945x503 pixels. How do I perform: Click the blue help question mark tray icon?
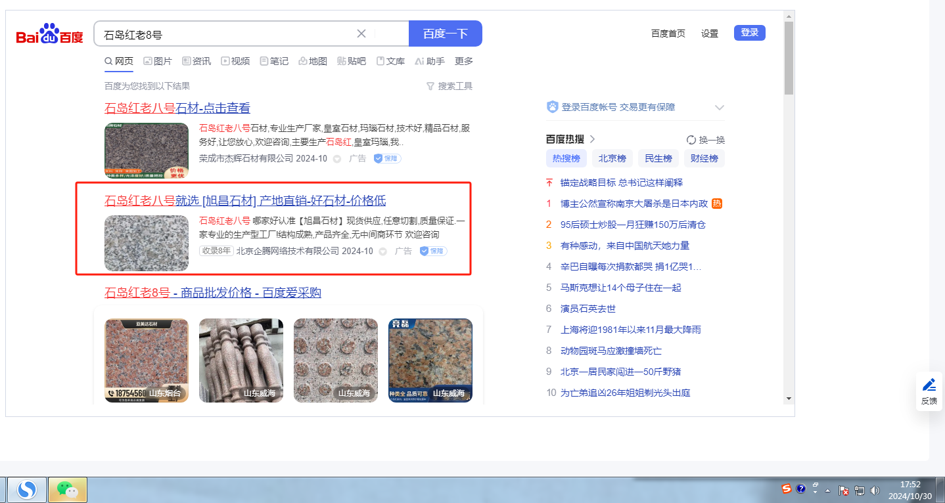(800, 489)
